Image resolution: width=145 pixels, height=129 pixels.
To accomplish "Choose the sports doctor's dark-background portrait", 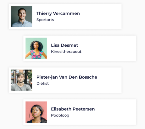I will [x=21, y=16].
